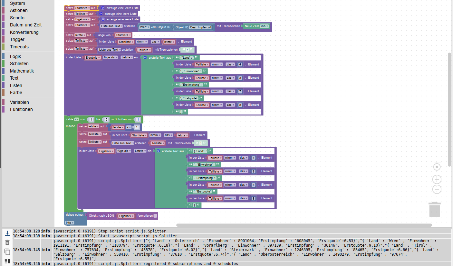This screenshot has height=266, width=453.
Task: Click the scroll-log-to-bottom arrow icon
Action: [x=7, y=233]
